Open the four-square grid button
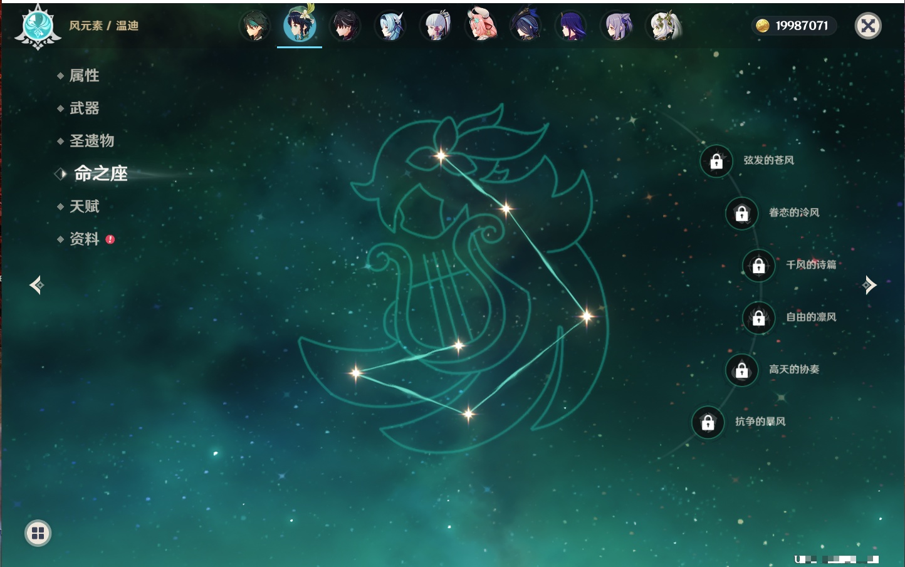Screen dimensions: 905x567 click(x=38, y=533)
